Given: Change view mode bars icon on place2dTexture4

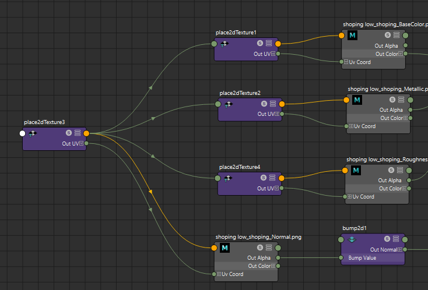Looking at the screenshot, I should pyautogui.click(x=272, y=178).
